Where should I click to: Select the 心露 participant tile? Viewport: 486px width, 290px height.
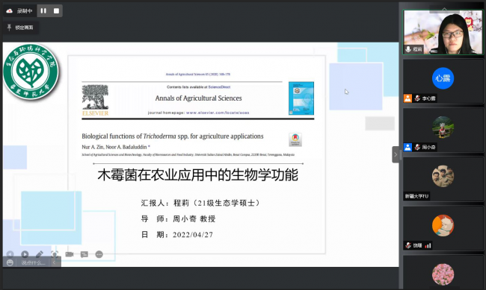click(x=443, y=81)
